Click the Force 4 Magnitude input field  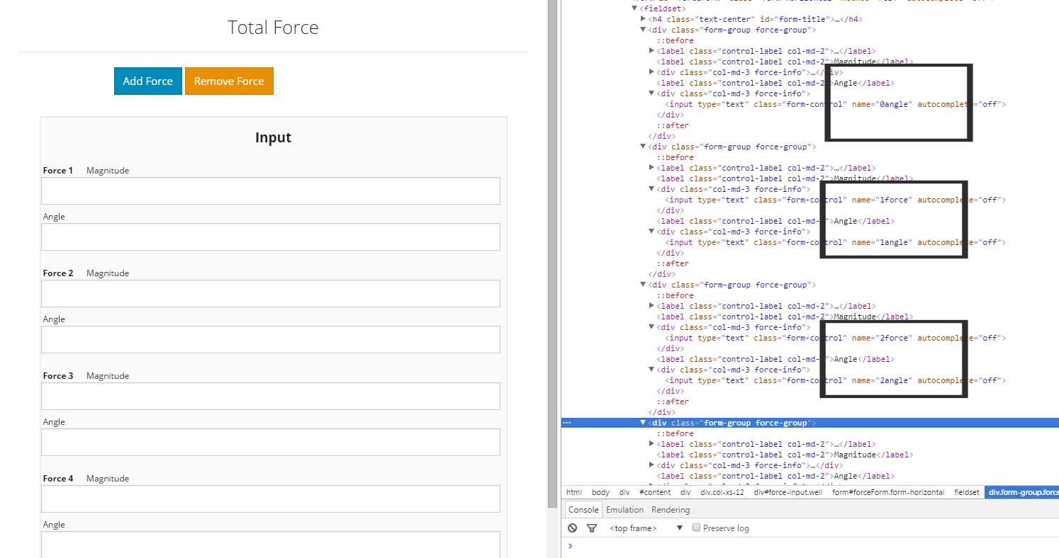tap(271, 499)
